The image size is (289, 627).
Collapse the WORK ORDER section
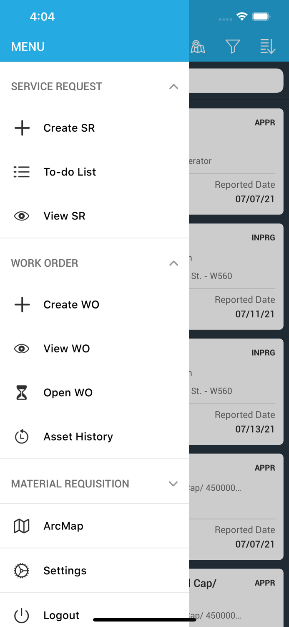(174, 263)
